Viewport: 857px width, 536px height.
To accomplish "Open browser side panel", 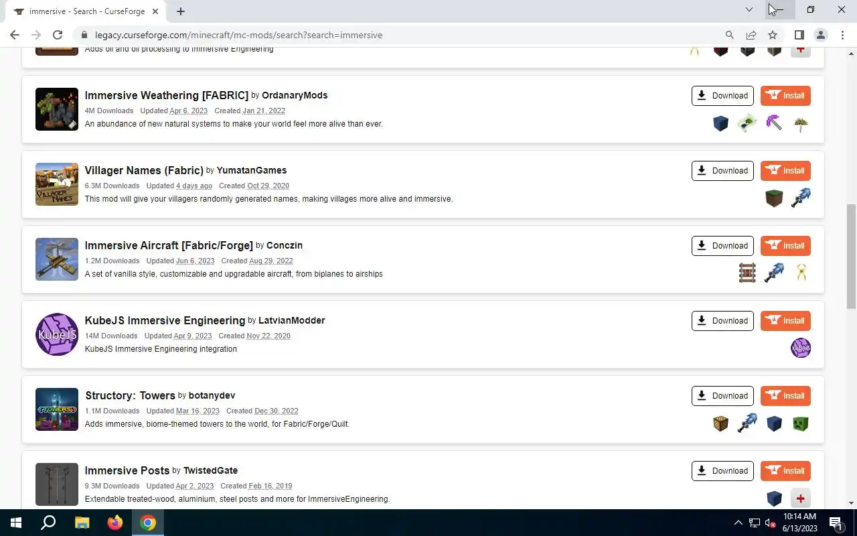I will [x=799, y=35].
